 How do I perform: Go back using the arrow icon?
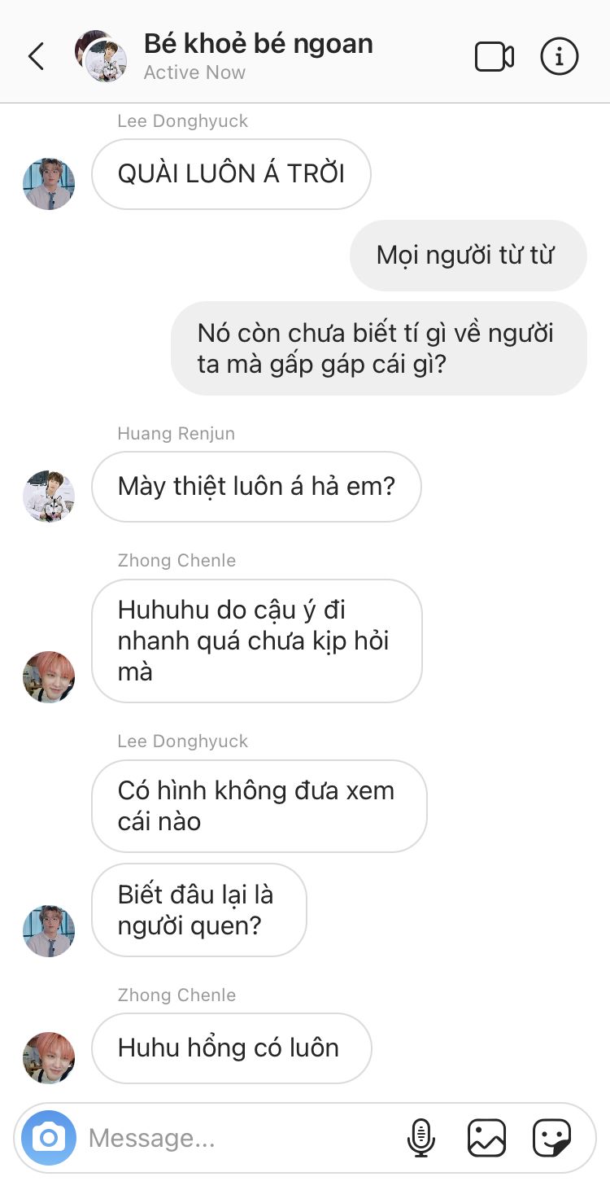(x=36, y=56)
